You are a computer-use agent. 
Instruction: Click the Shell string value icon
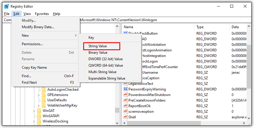125,117
